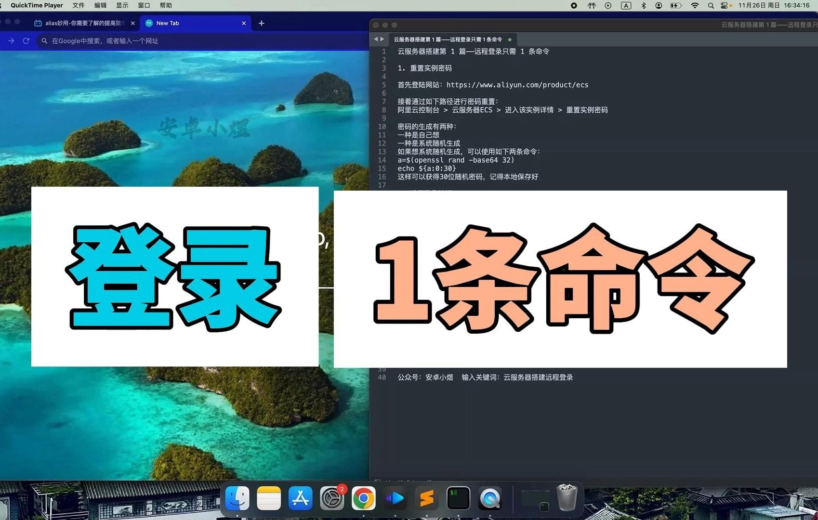Screen dimensions: 818x520
Task: Open Spotlight search magnifier icon
Action: coord(711,5)
